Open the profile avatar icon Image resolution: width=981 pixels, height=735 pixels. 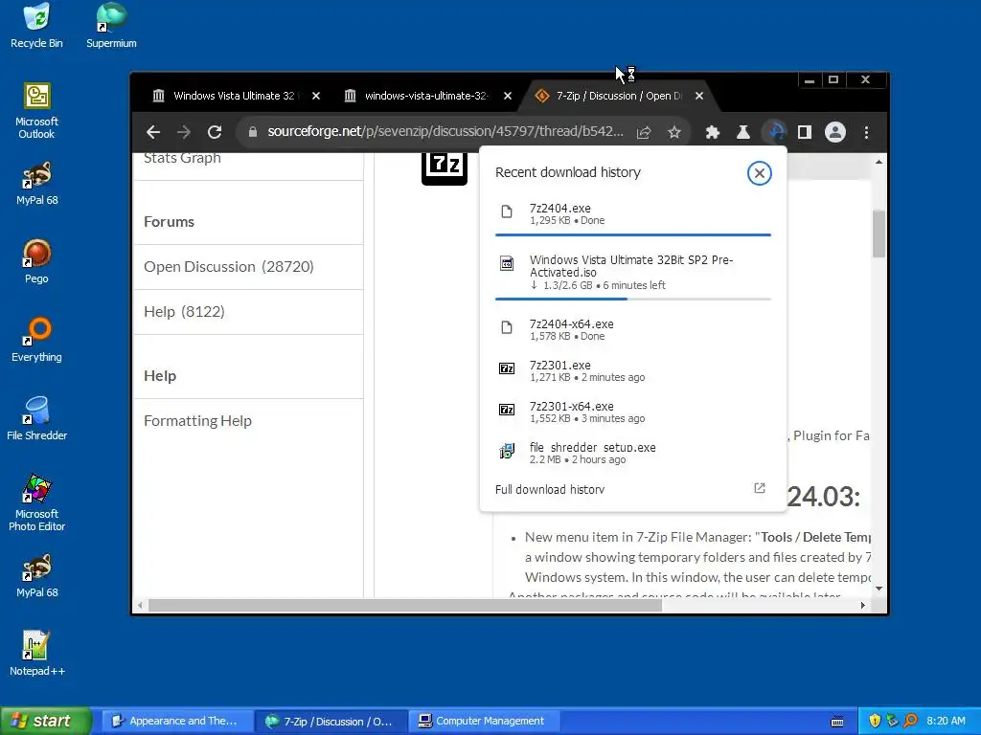pyautogui.click(x=835, y=132)
